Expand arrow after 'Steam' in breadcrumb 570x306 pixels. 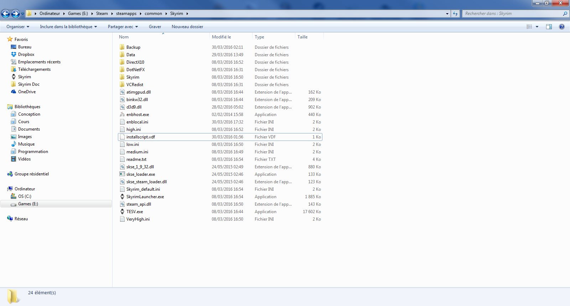pyautogui.click(x=112, y=14)
